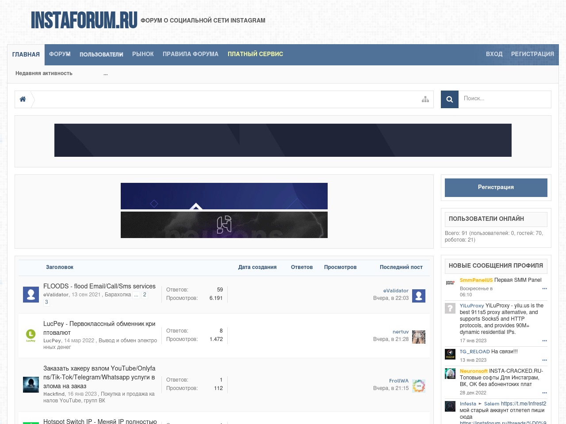Open FLOODS flood Email/Call/Sms thread
This screenshot has height=424, width=566.
tap(99, 286)
